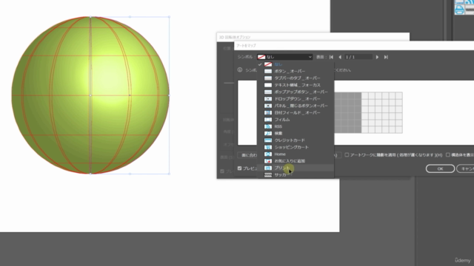
Task: Pick パネル_閉じるボタンオーバー from symbol list
Action: point(296,106)
